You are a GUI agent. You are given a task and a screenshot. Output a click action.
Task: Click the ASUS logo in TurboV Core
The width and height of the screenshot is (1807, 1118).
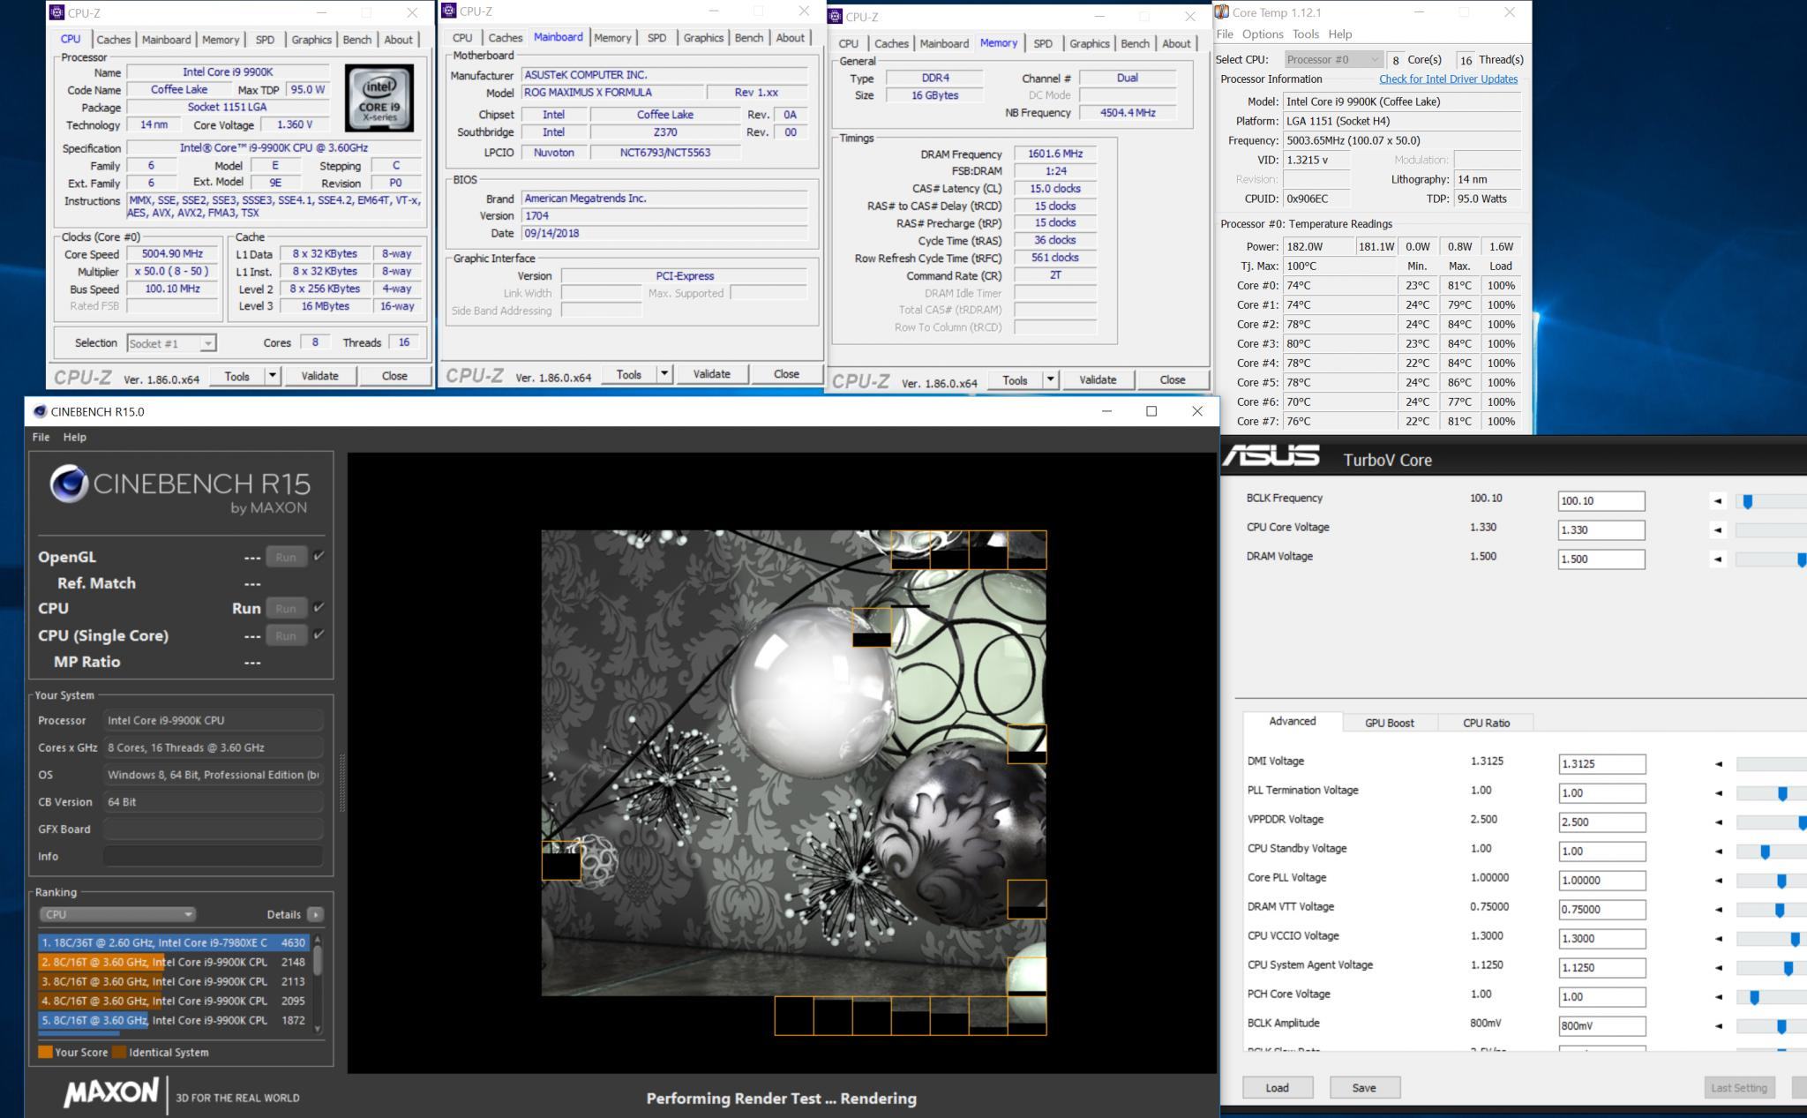[x=1271, y=456]
